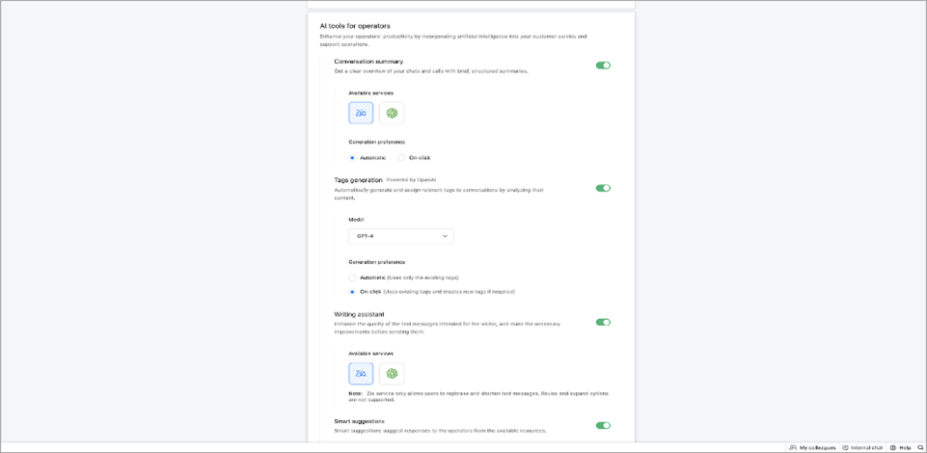Choose OpenAI service for Writing assistant
Viewport: 927px width, 453px height.
click(392, 373)
